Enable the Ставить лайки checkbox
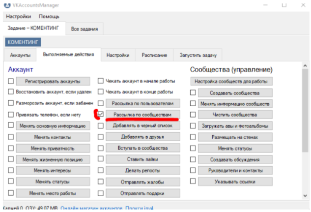The width and height of the screenshot is (311, 212). click(x=101, y=159)
